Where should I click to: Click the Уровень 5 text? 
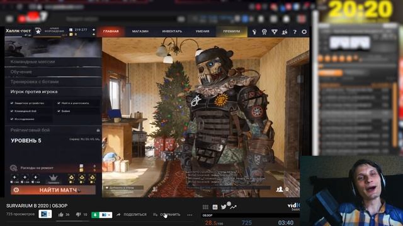[x=26, y=141]
